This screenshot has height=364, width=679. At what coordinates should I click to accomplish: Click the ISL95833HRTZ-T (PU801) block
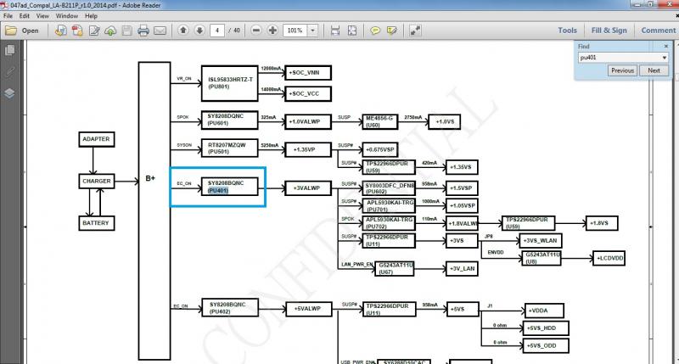point(229,83)
